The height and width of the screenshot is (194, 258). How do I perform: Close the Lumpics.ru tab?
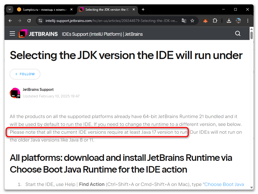[71, 9]
